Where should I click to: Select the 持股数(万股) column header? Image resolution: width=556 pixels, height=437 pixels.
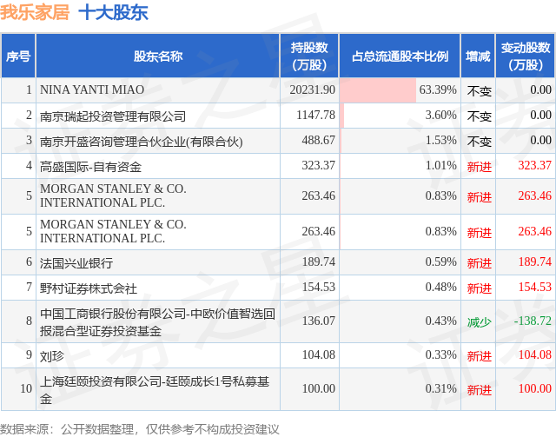[x=309, y=56]
